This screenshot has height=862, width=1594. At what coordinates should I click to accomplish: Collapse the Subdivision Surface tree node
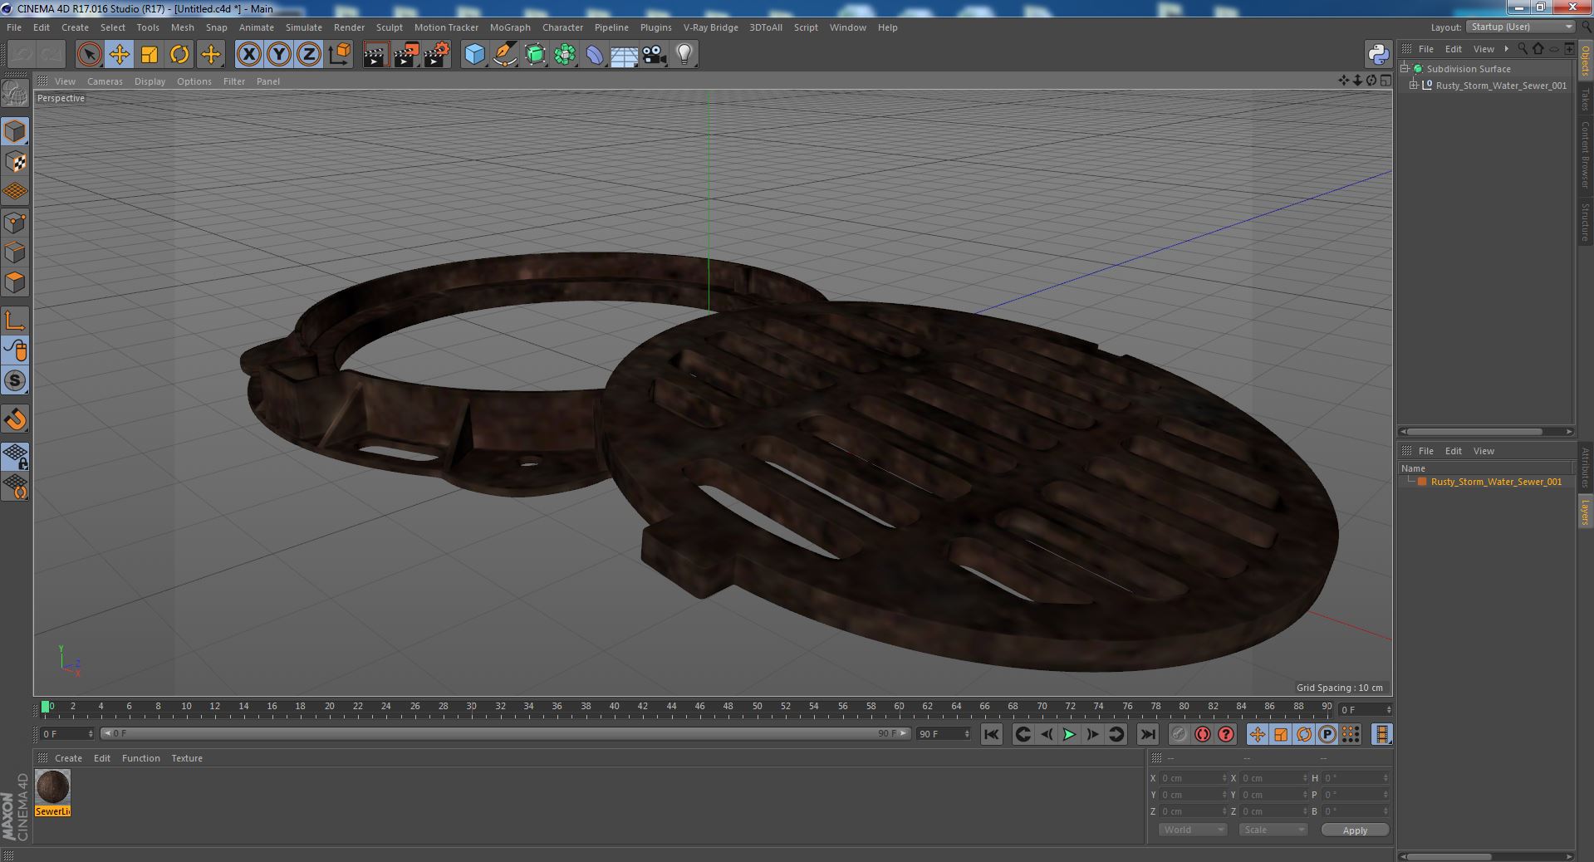point(1405,69)
